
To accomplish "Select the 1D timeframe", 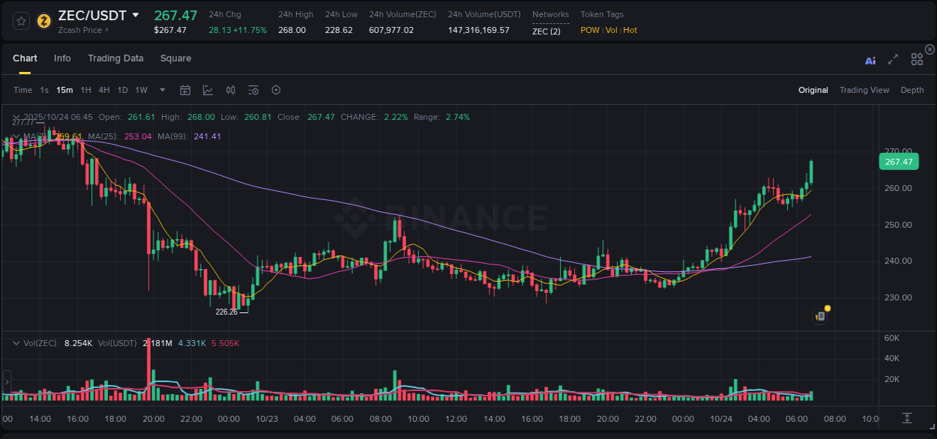I will pos(122,90).
